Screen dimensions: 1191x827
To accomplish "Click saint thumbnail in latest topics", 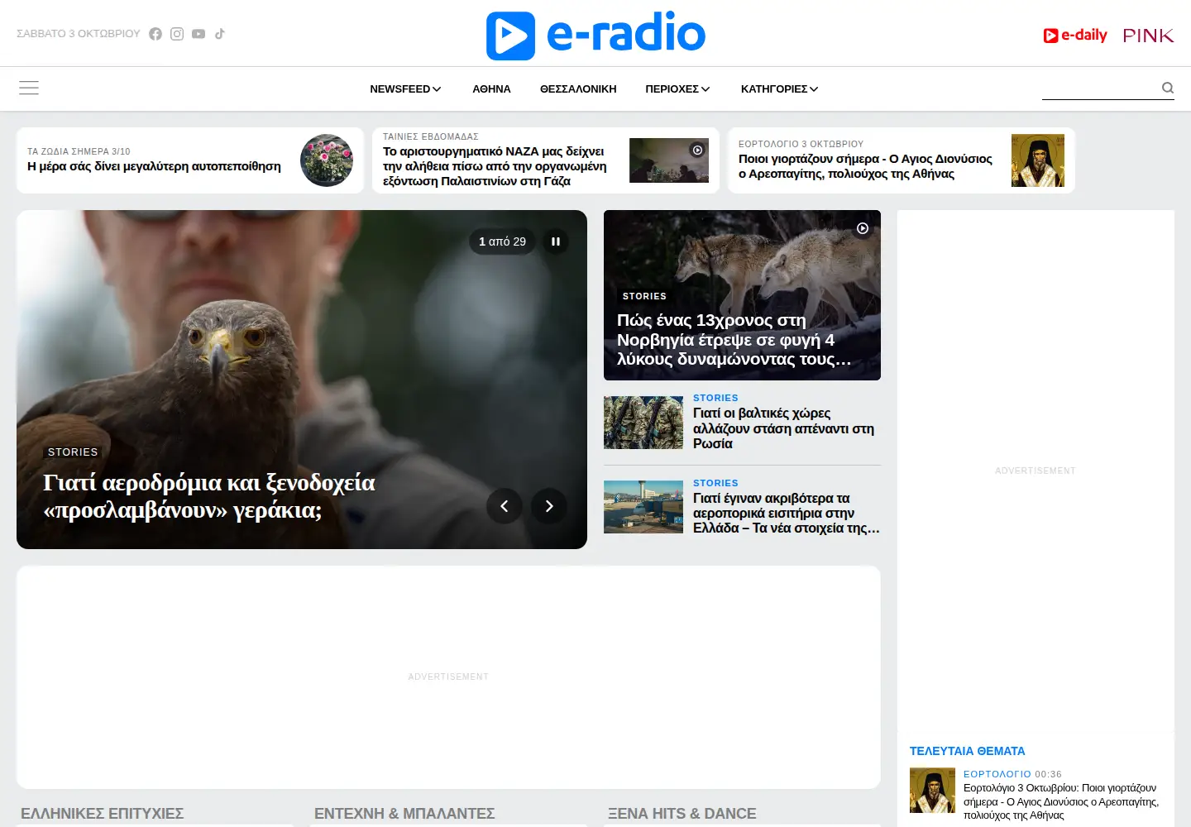I will [x=932, y=791].
